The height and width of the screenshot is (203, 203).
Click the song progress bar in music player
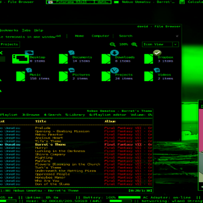coord(76,187)
